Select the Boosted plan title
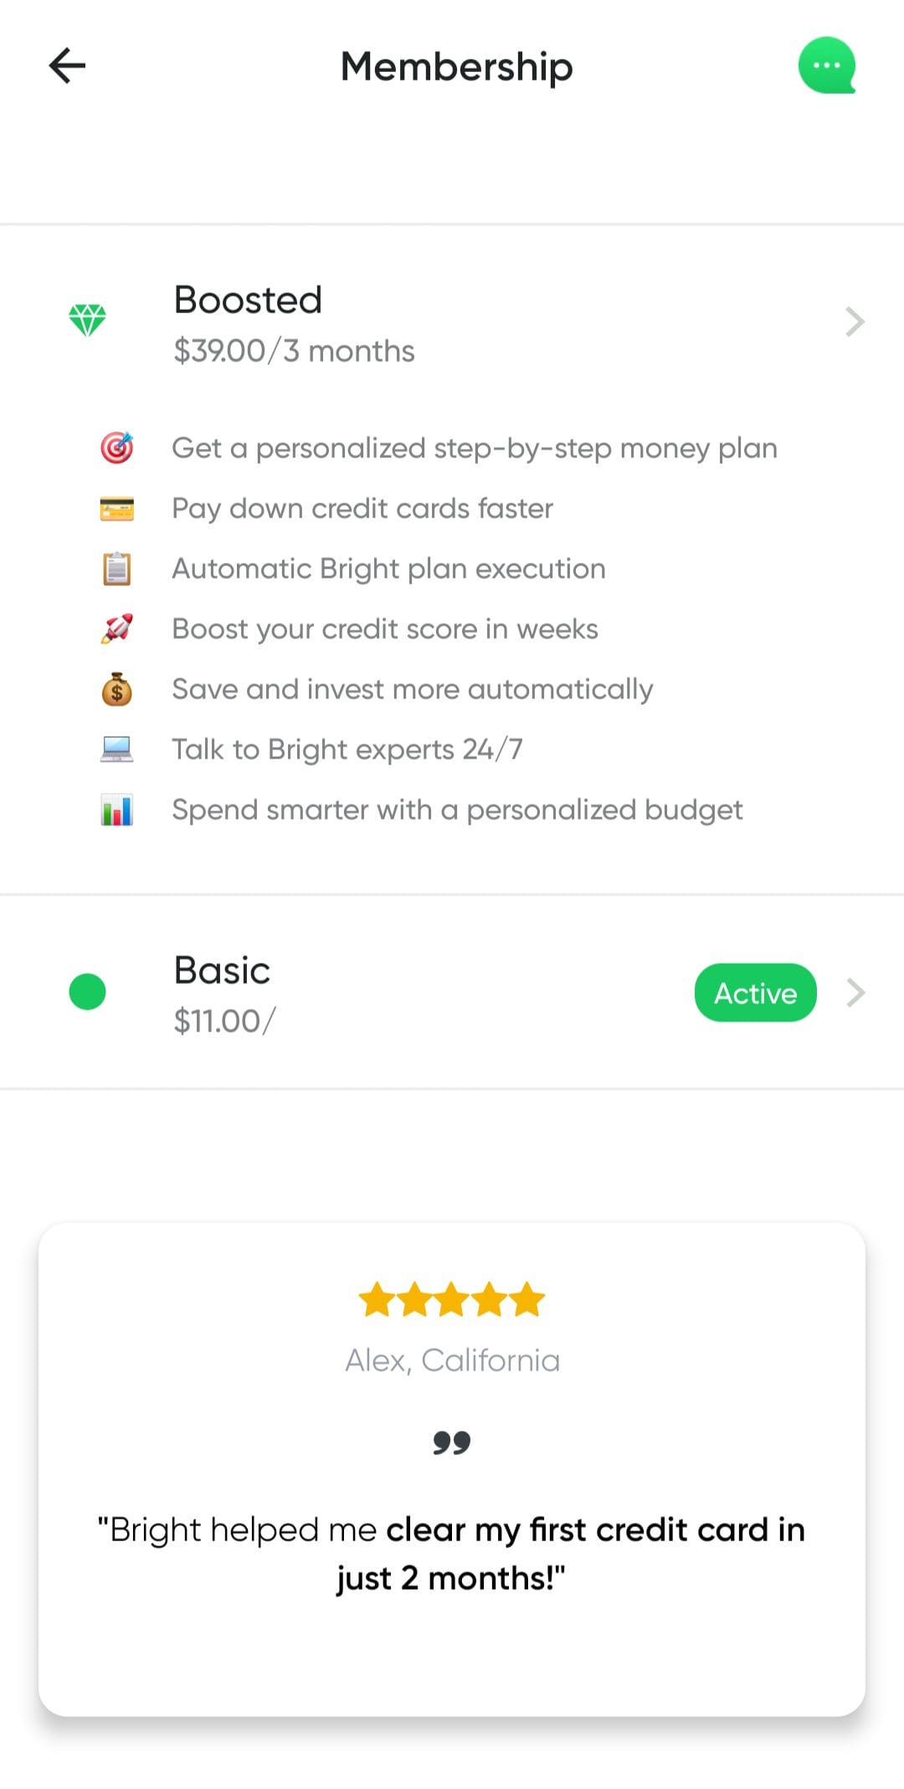 click(x=248, y=300)
